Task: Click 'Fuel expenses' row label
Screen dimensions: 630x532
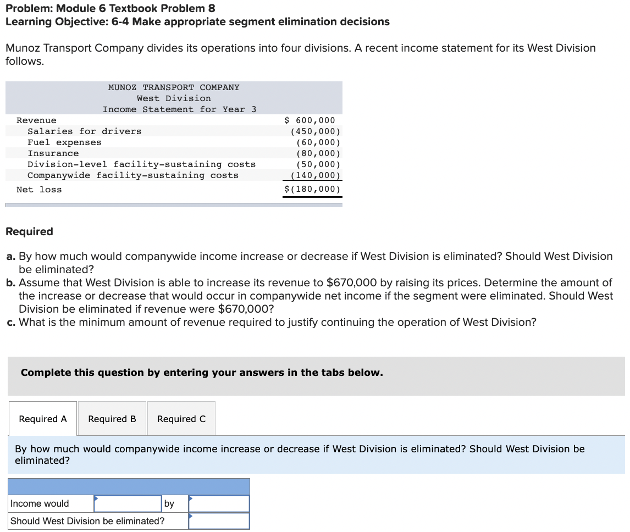Action: (64, 143)
